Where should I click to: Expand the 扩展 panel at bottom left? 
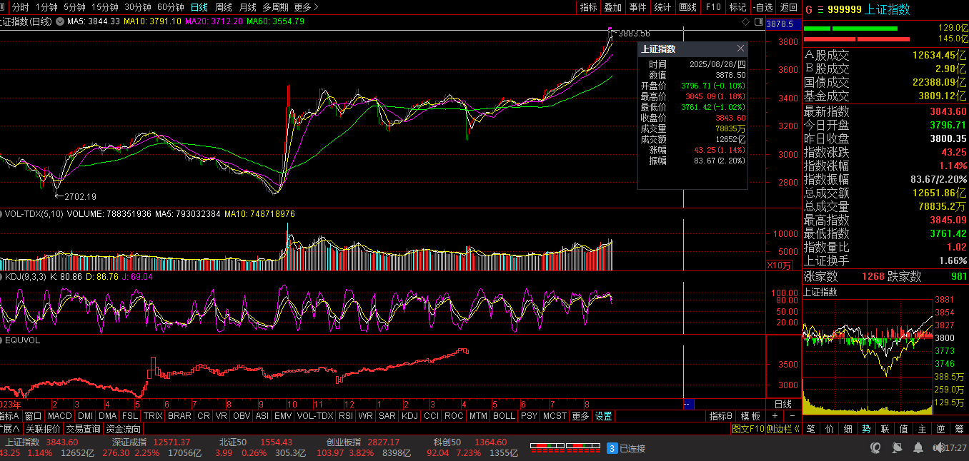tap(10, 429)
